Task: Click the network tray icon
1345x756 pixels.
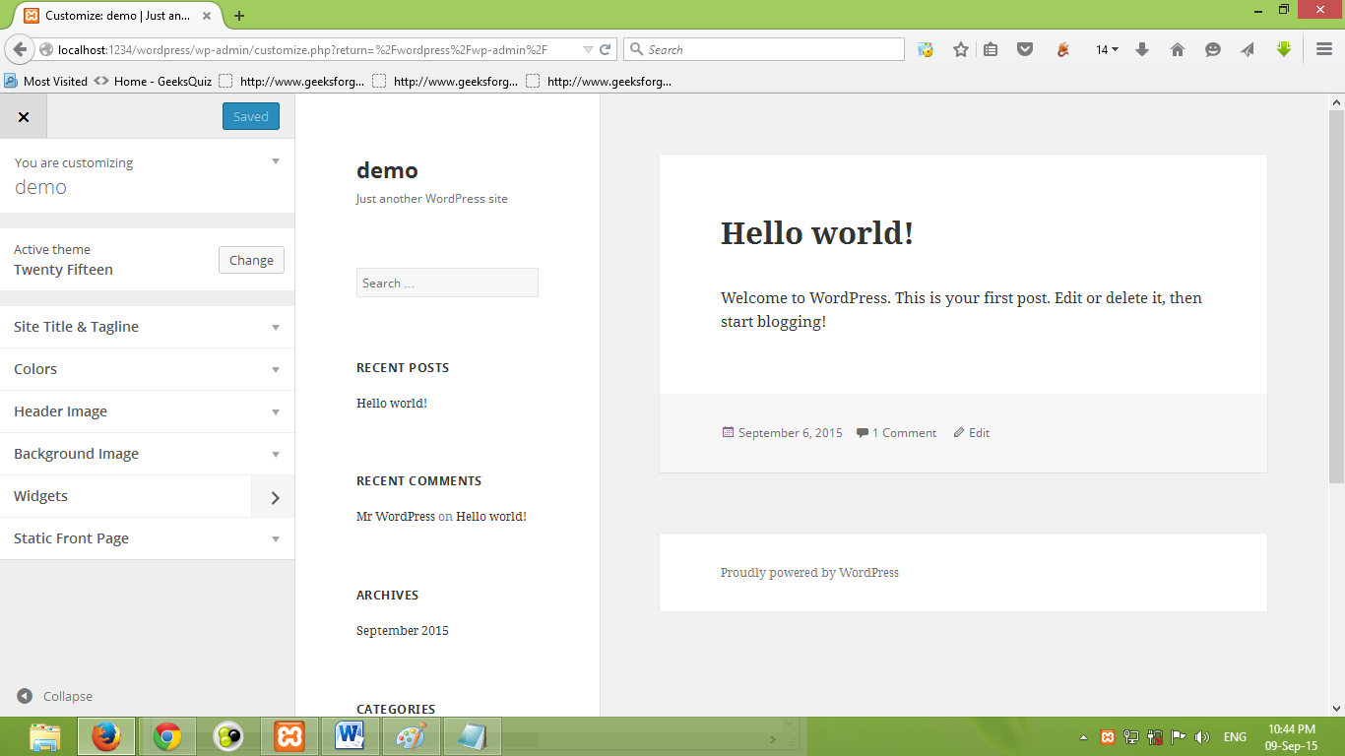Action: [x=1131, y=736]
